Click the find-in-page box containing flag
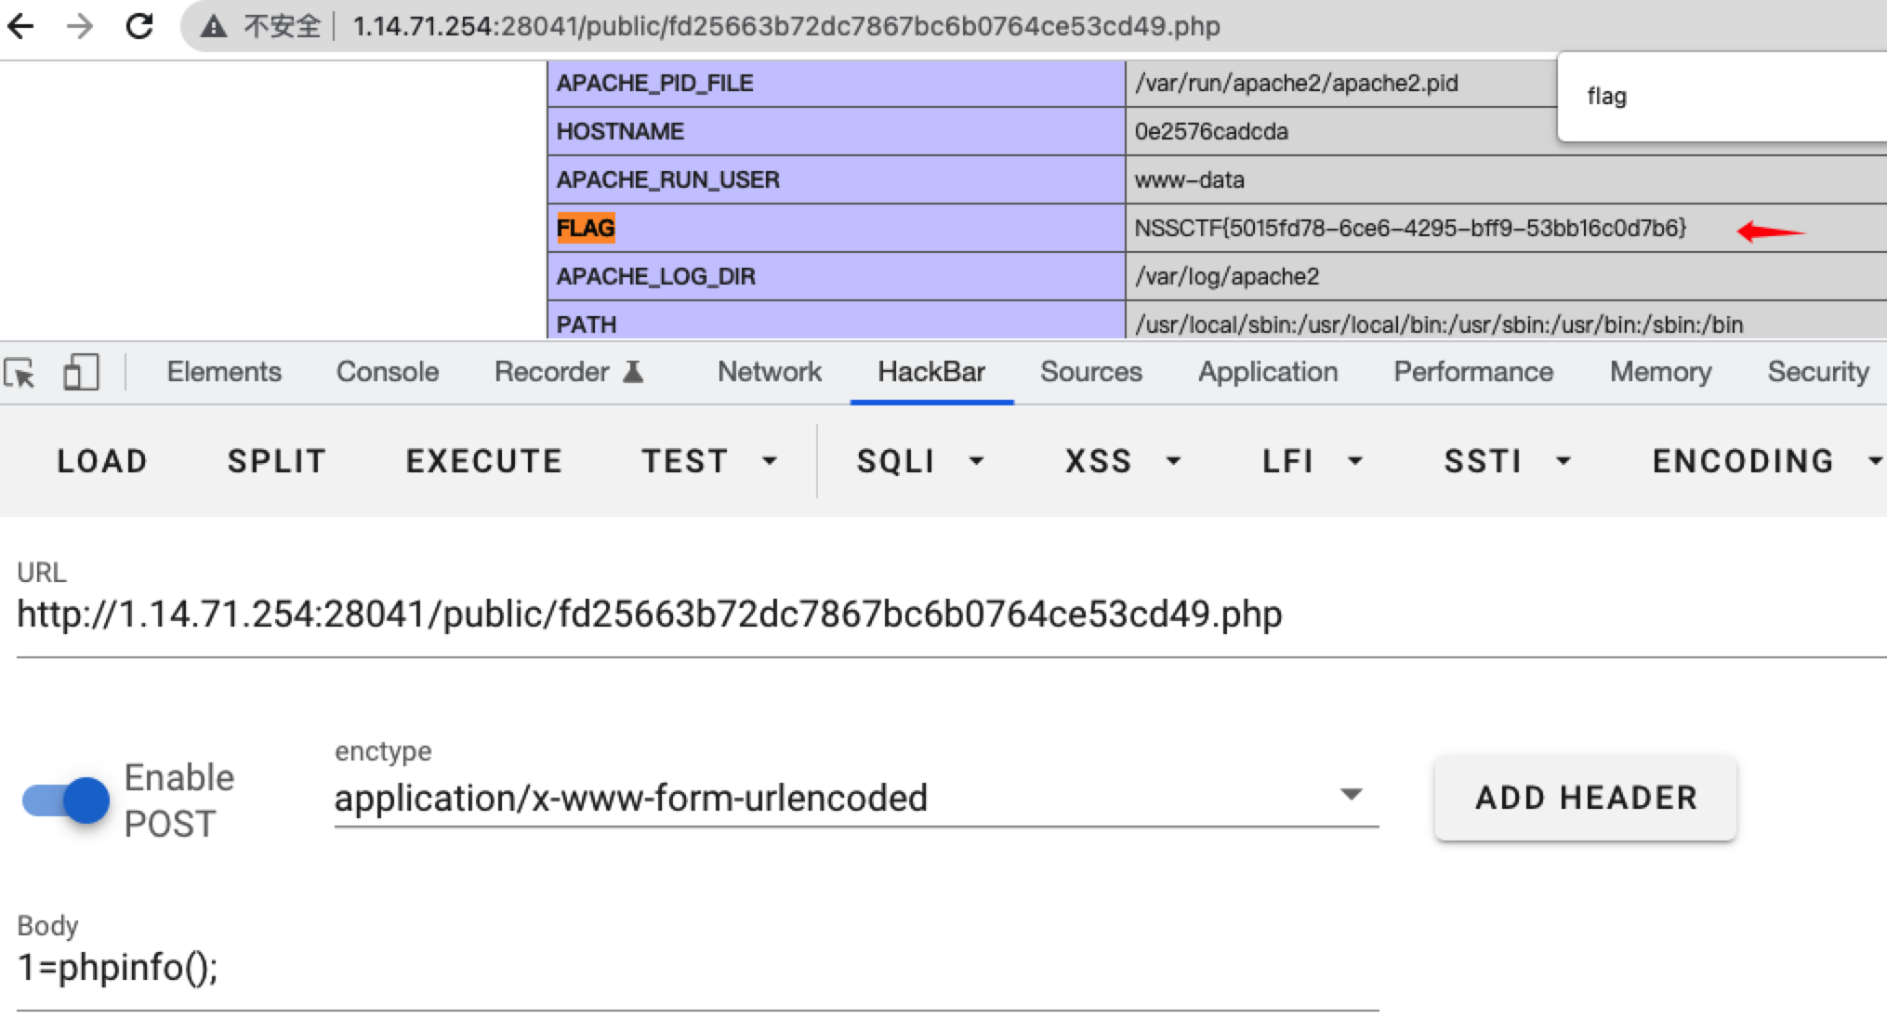 pyautogui.click(x=1722, y=97)
